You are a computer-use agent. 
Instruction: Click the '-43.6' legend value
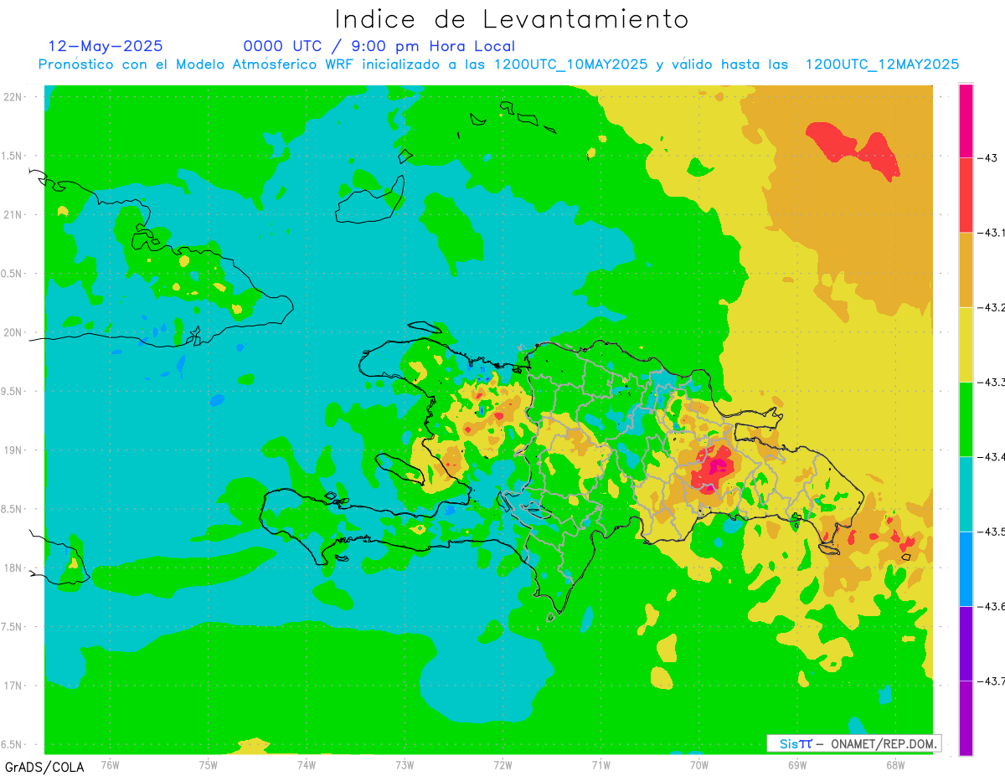click(992, 606)
